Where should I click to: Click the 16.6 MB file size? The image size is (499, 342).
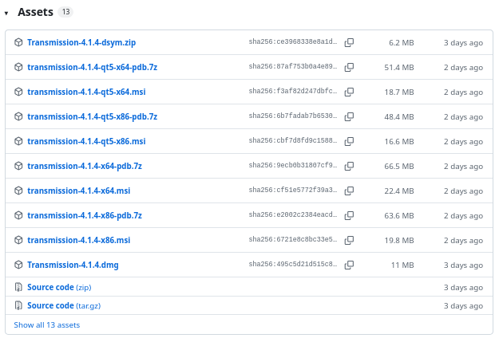(x=399, y=141)
